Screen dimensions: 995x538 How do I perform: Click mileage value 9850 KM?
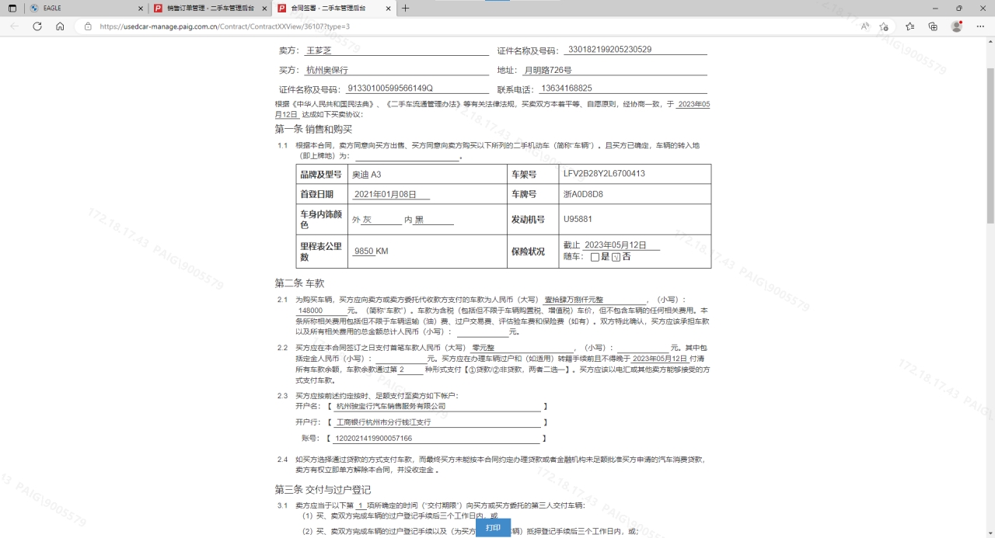pos(371,252)
